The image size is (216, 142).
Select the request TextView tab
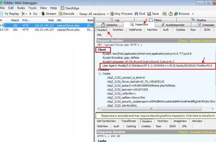pyautogui.click(x=118, y=30)
